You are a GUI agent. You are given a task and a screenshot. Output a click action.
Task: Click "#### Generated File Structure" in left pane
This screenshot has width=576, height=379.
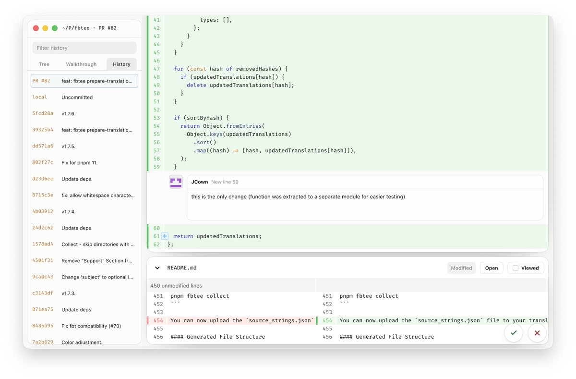click(x=217, y=337)
